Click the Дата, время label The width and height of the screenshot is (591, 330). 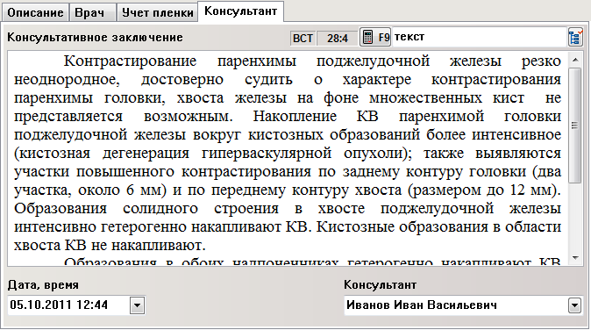[x=43, y=284]
